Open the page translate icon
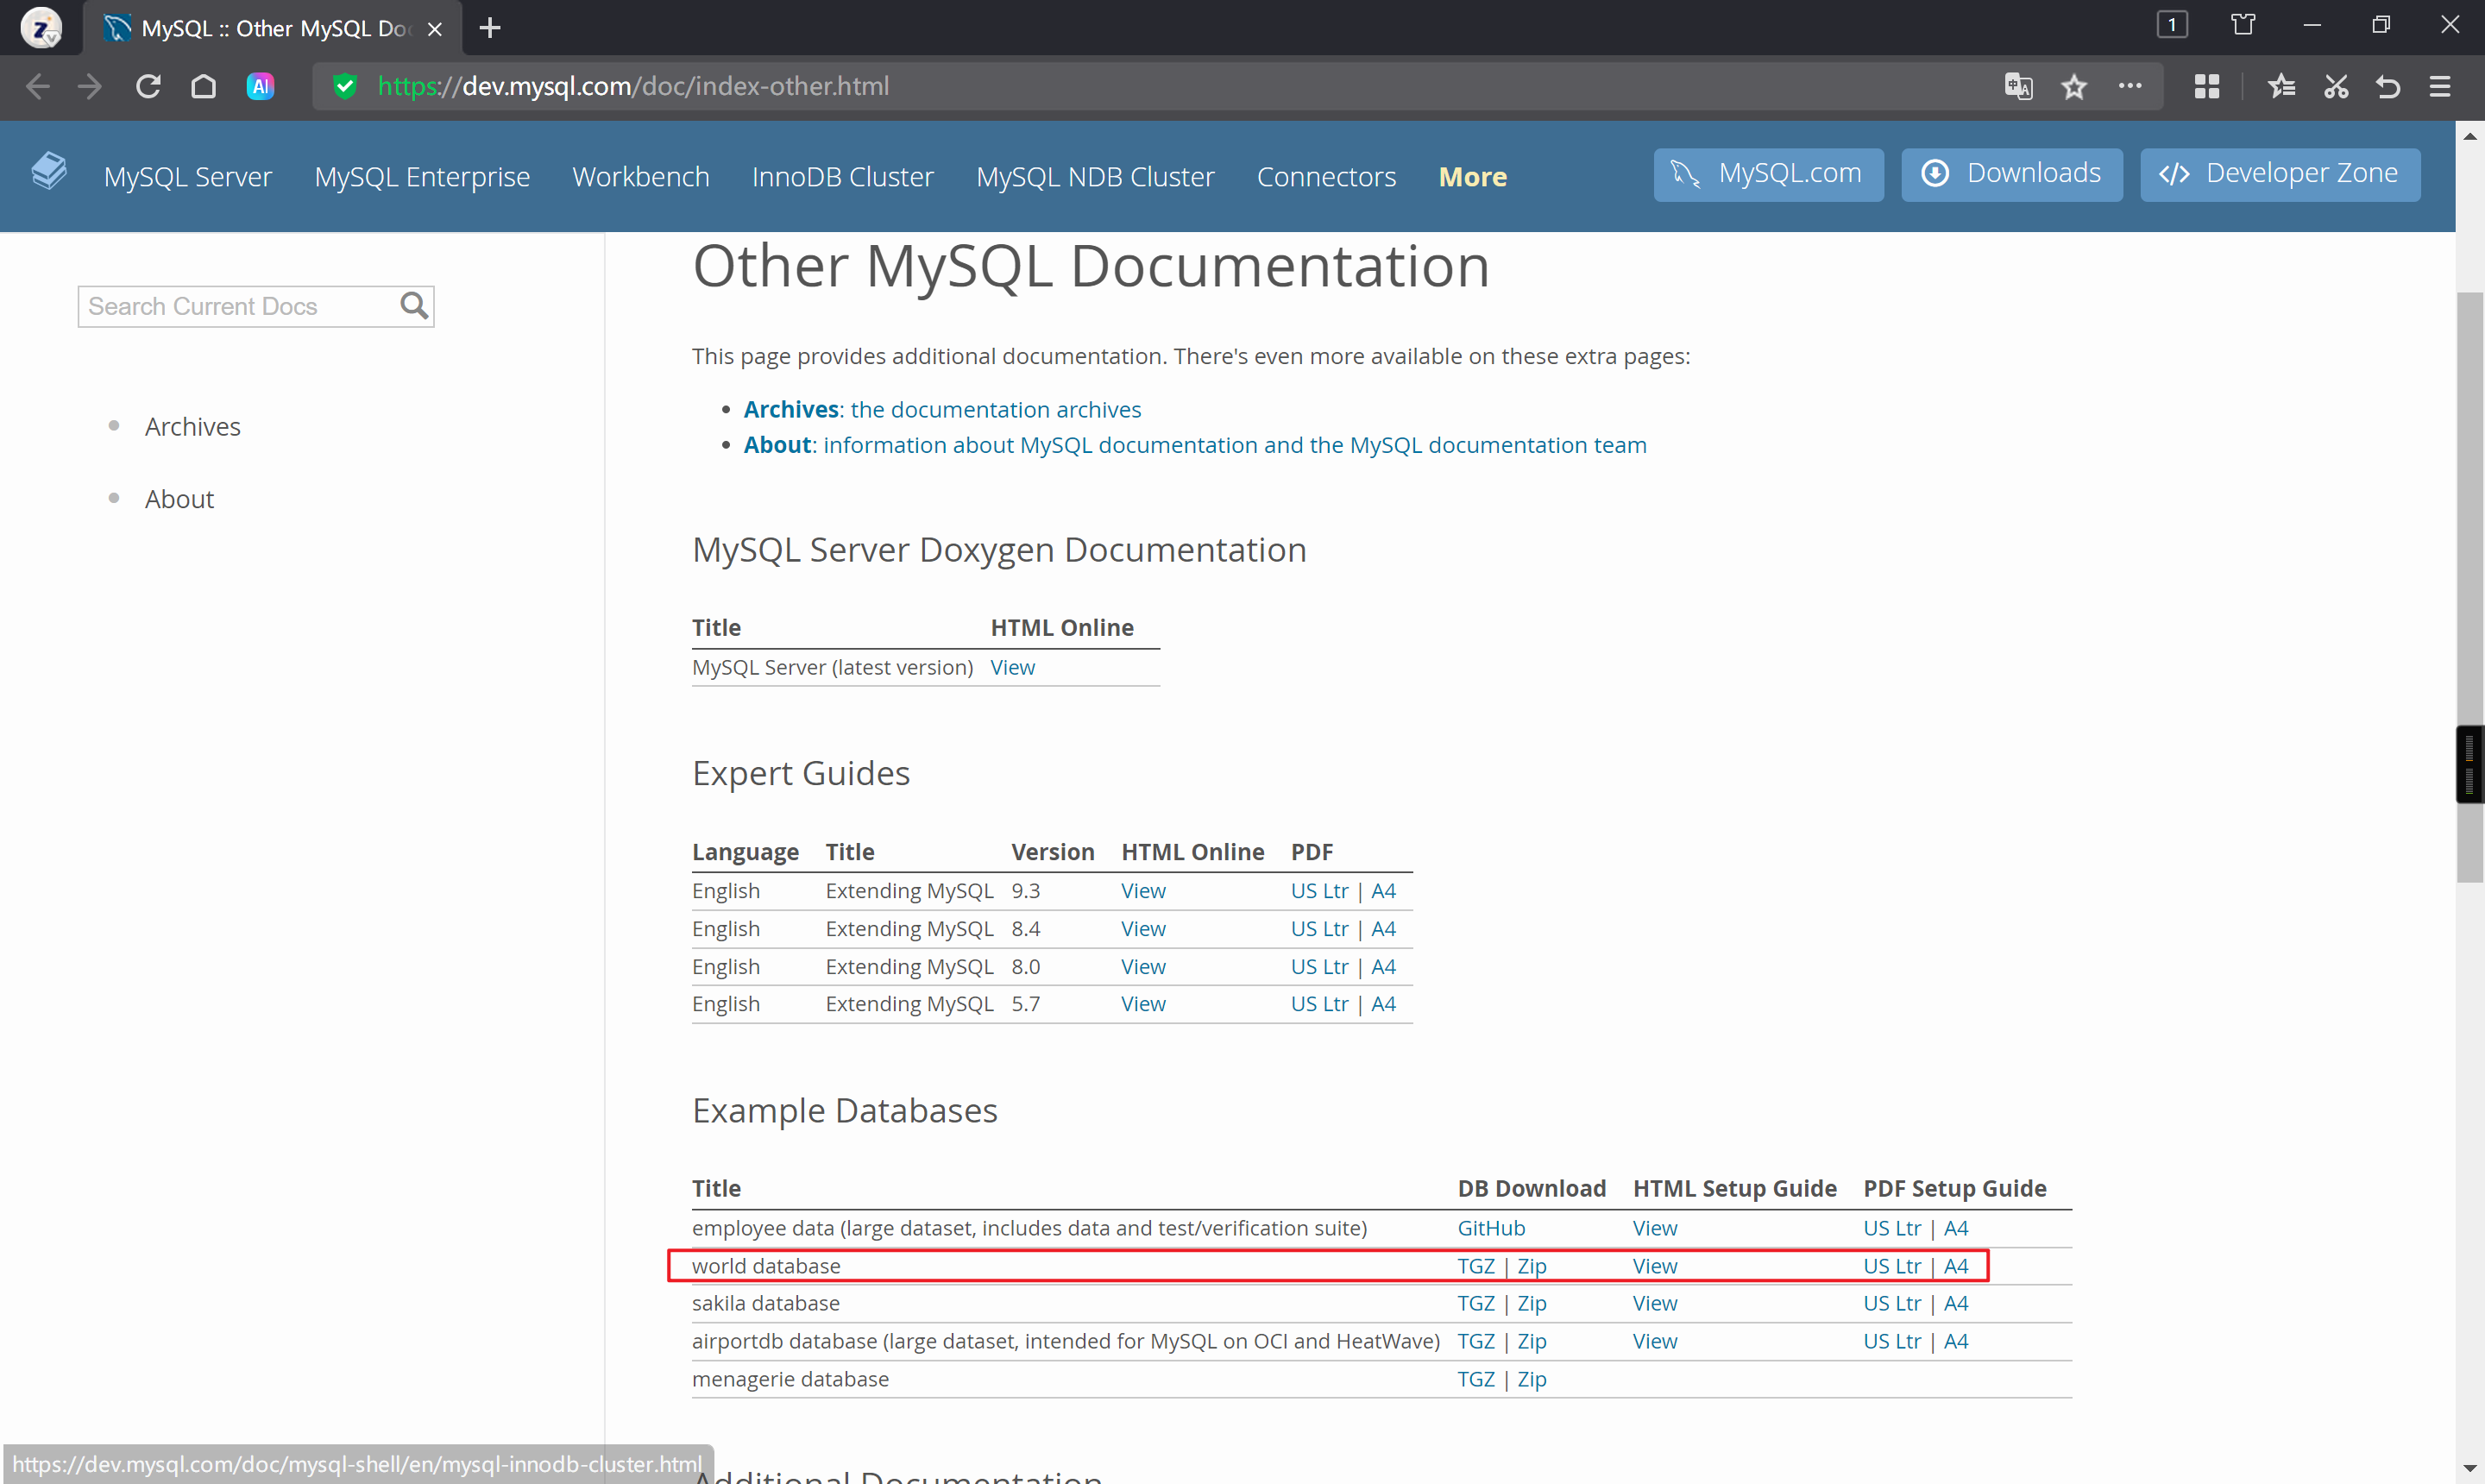Image resolution: width=2485 pixels, height=1484 pixels. pyautogui.click(x=2018, y=86)
